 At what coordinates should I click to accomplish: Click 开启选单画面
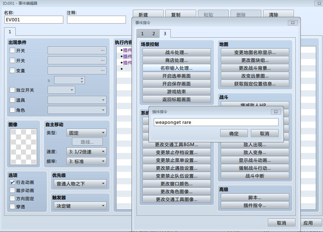pyautogui.click(x=176, y=76)
